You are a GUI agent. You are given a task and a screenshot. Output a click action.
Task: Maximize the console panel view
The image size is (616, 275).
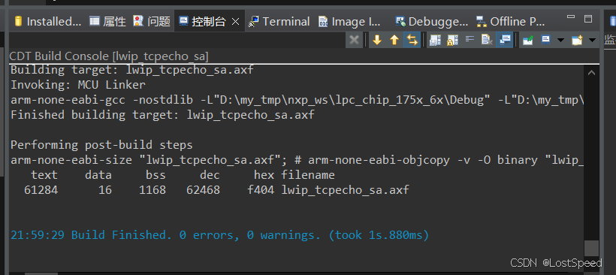(x=588, y=19)
